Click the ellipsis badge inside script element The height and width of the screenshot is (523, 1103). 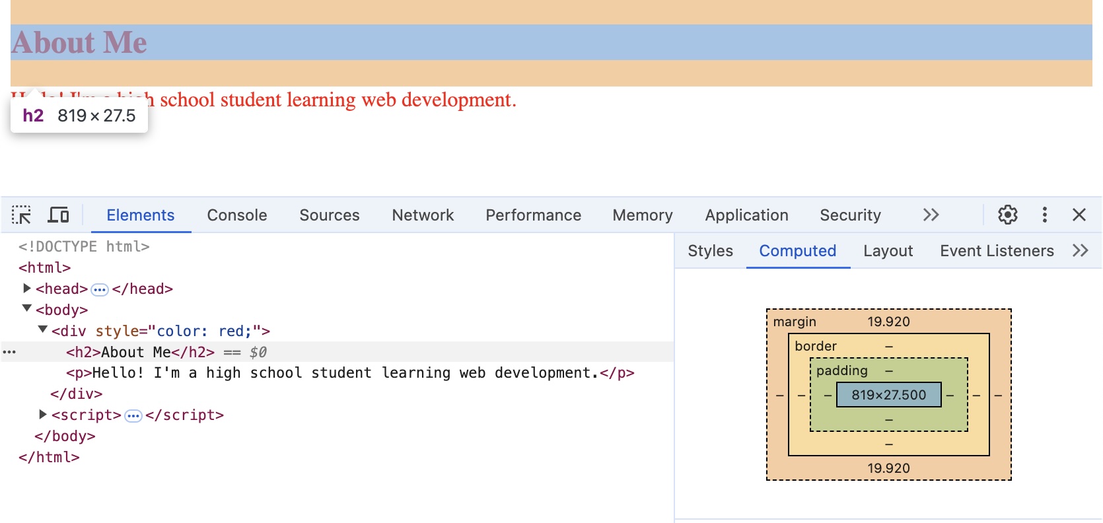point(133,415)
